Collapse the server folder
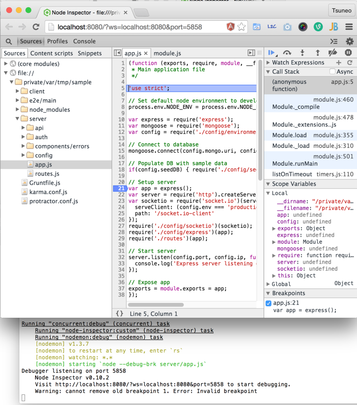 pos(17,119)
